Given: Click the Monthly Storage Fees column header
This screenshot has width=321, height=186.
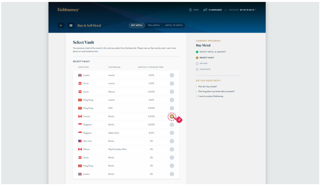Looking at the screenshot, I should [x=151, y=67].
